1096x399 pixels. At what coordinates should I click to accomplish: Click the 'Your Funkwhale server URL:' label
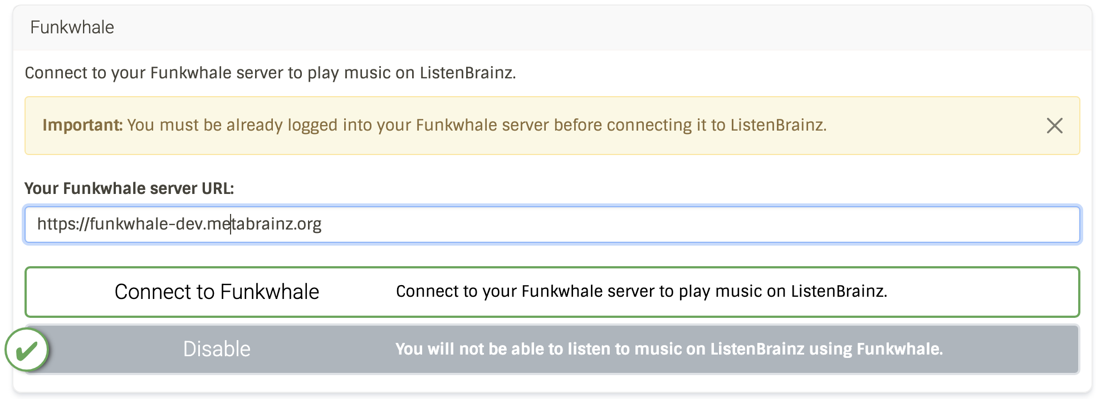pos(129,188)
